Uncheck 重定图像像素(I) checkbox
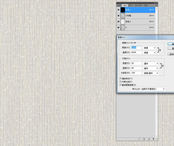The height and width of the screenshot is (146, 174). click(x=120, y=85)
